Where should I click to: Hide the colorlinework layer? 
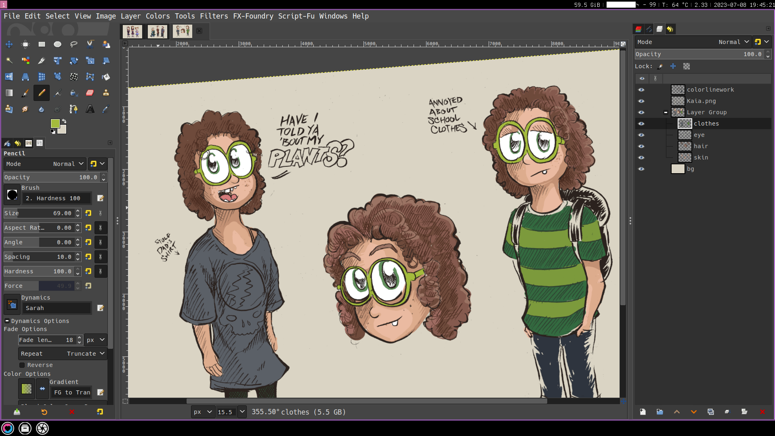(x=641, y=90)
